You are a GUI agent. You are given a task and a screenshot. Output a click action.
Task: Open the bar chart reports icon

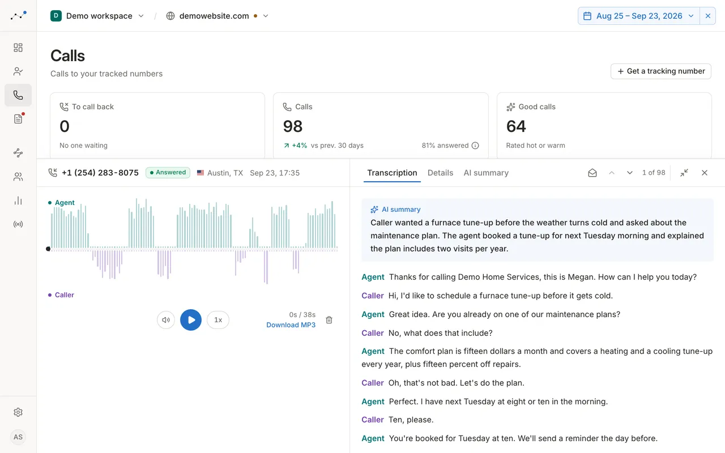pyautogui.click(x=18, y=200)
